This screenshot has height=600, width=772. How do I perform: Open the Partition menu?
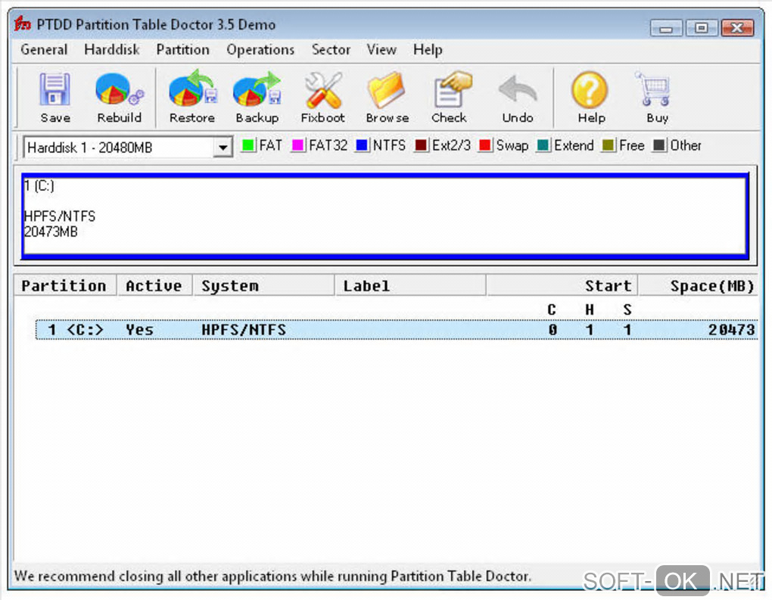pyautogui.click(x=182, y=50)
